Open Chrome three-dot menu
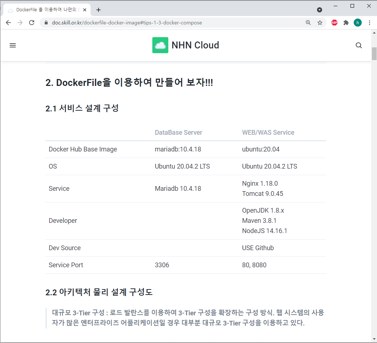Image resolution: width=377 pixels, height=343 pixels. tap(369, 23)
